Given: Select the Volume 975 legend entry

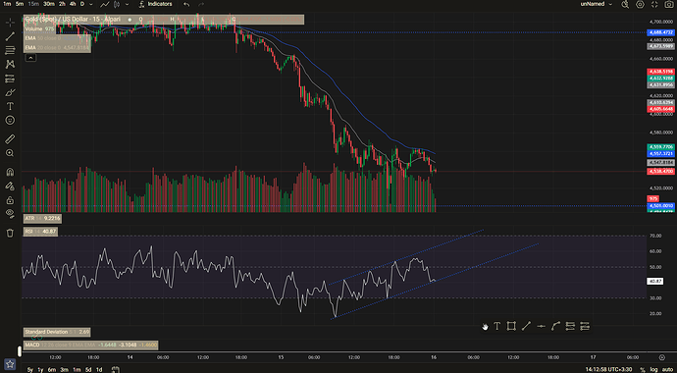Looking at the screenshot, I should pyautogui.click(x=39, y=28).
